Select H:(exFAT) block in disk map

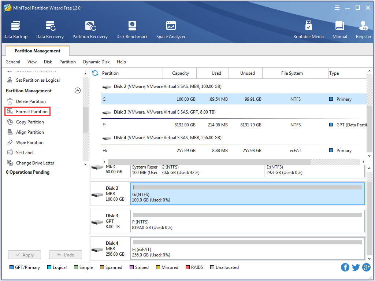[x=248, y=249]
